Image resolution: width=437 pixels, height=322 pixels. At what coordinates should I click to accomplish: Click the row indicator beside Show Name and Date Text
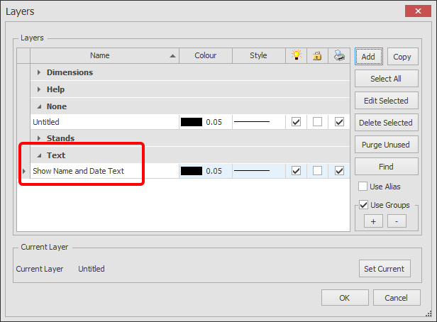point(23,171)
